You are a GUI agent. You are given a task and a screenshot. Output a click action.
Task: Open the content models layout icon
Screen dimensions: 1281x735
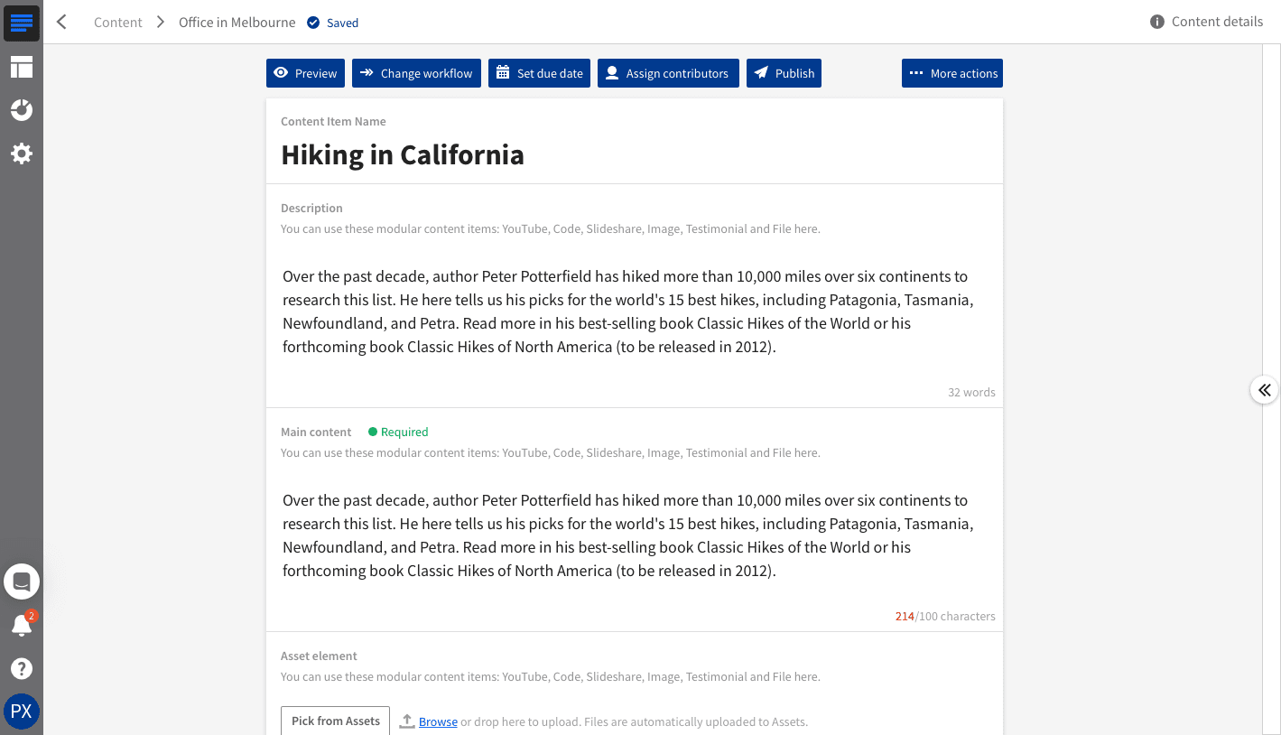click(x=22, y=67)
